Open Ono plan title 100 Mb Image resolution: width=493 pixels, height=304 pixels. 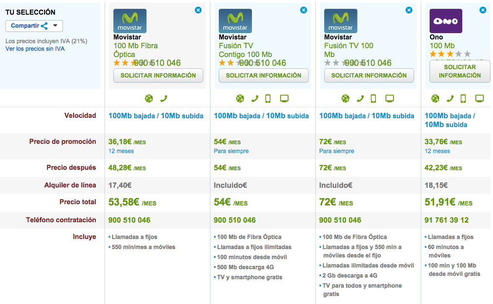coord(442,46)
